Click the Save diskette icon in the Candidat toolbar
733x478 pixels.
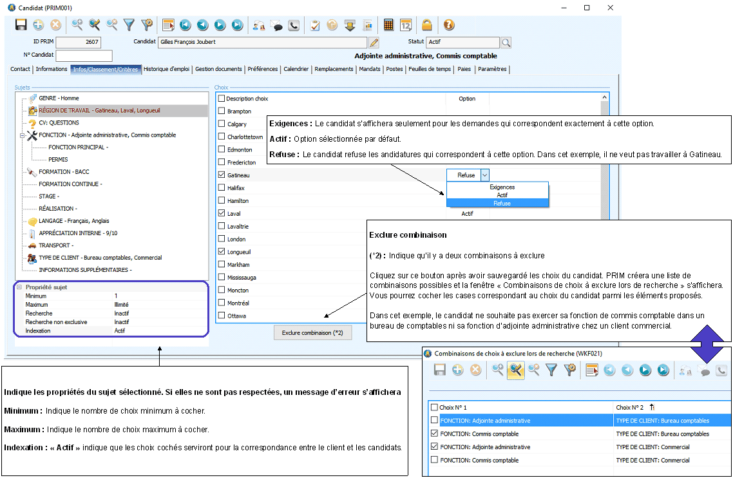pos(21,25)
